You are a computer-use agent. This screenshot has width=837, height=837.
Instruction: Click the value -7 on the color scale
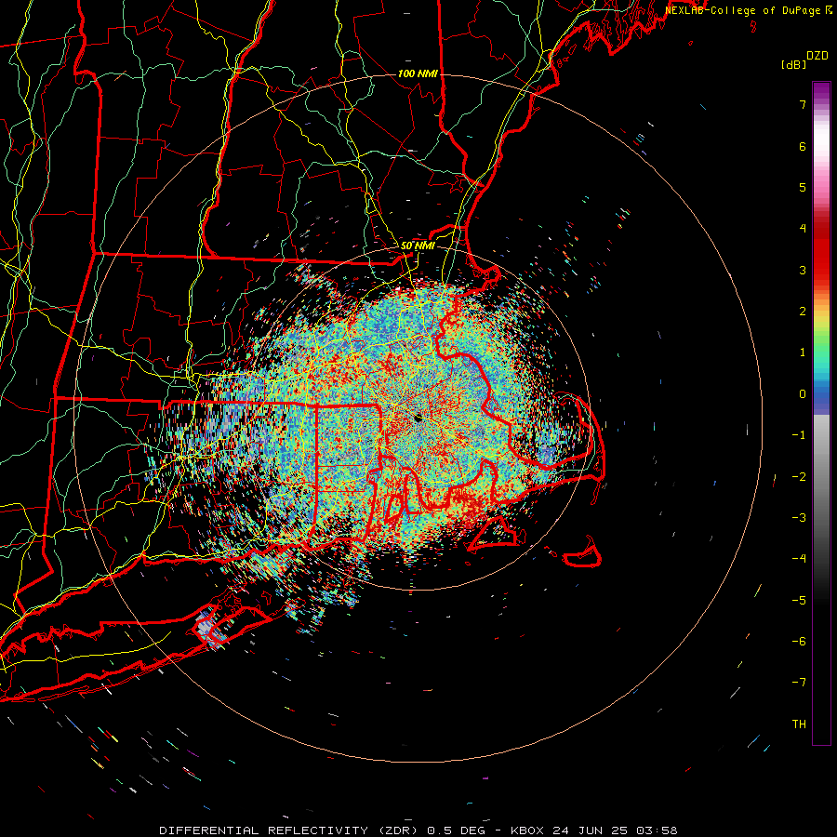[799, 683]
